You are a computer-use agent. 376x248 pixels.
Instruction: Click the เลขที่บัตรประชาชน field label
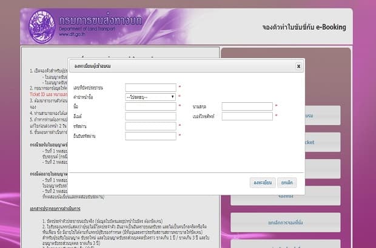(x=88, y=88)
